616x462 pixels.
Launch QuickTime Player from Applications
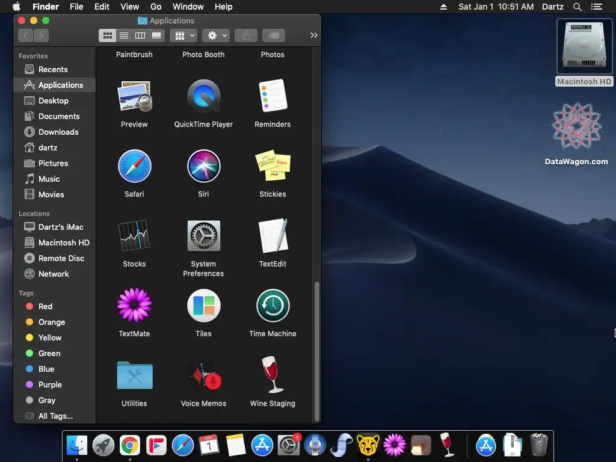click(x=203, y=96)
